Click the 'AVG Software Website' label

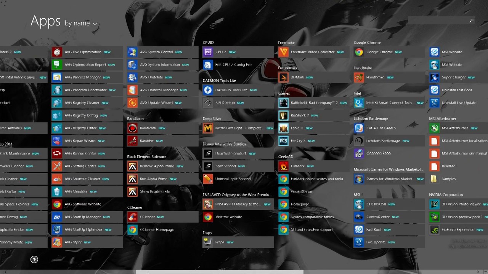(83, 204)
